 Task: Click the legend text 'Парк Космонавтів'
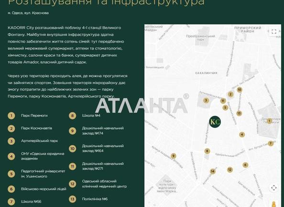point(37,128)
